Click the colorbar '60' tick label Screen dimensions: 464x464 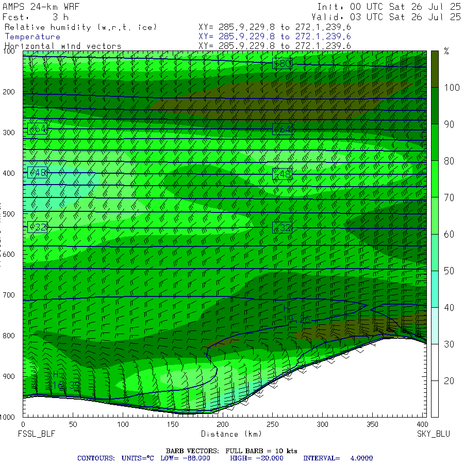[449, 235]
